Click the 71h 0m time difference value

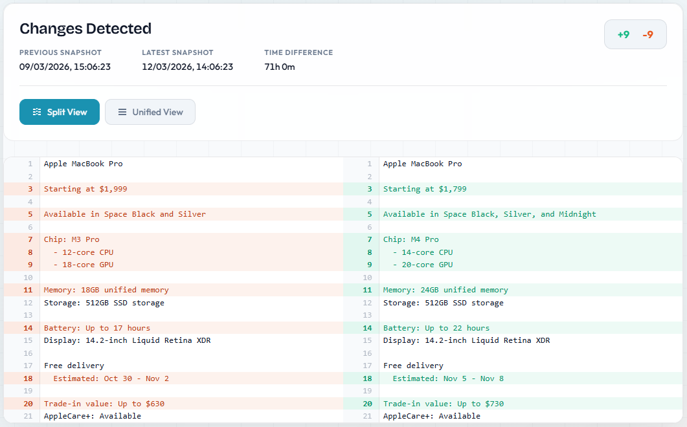tap(280, 67)
